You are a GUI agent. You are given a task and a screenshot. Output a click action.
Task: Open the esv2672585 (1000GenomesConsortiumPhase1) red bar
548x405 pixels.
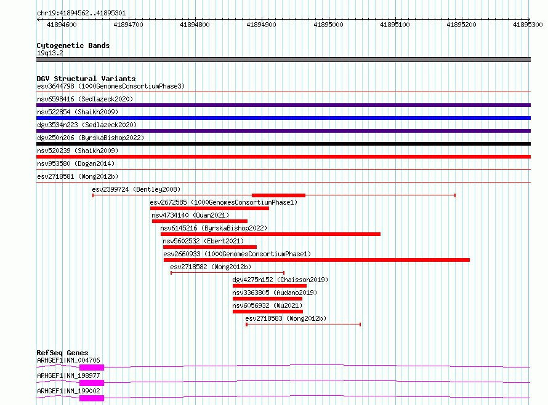pyautogui.click(x=210, y=208)
